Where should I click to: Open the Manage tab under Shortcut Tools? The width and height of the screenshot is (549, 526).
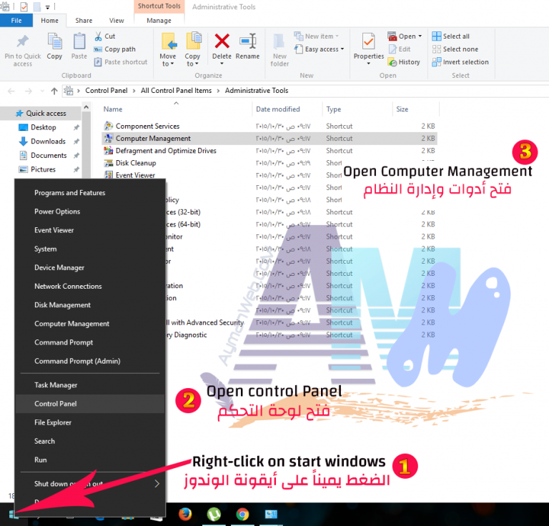coord(159,21)
